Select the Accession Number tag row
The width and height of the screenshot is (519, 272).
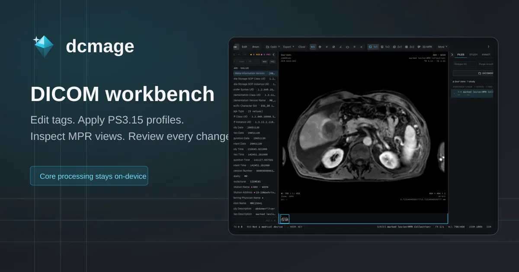click(x=255, y=171)
